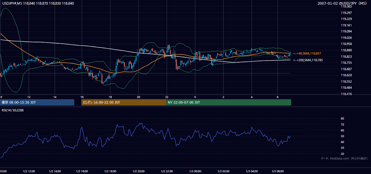The image size is (371, 174).
Task: Click hour 22 tick under price chart
Action: [167, 97]
